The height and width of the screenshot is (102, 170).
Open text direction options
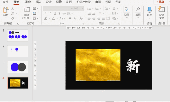[x=114, y=8]
